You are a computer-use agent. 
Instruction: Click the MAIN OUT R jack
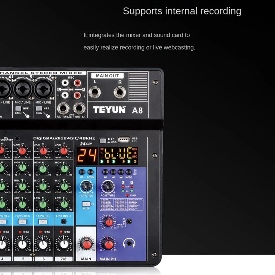pyautogui.click(x=120, y=92)
